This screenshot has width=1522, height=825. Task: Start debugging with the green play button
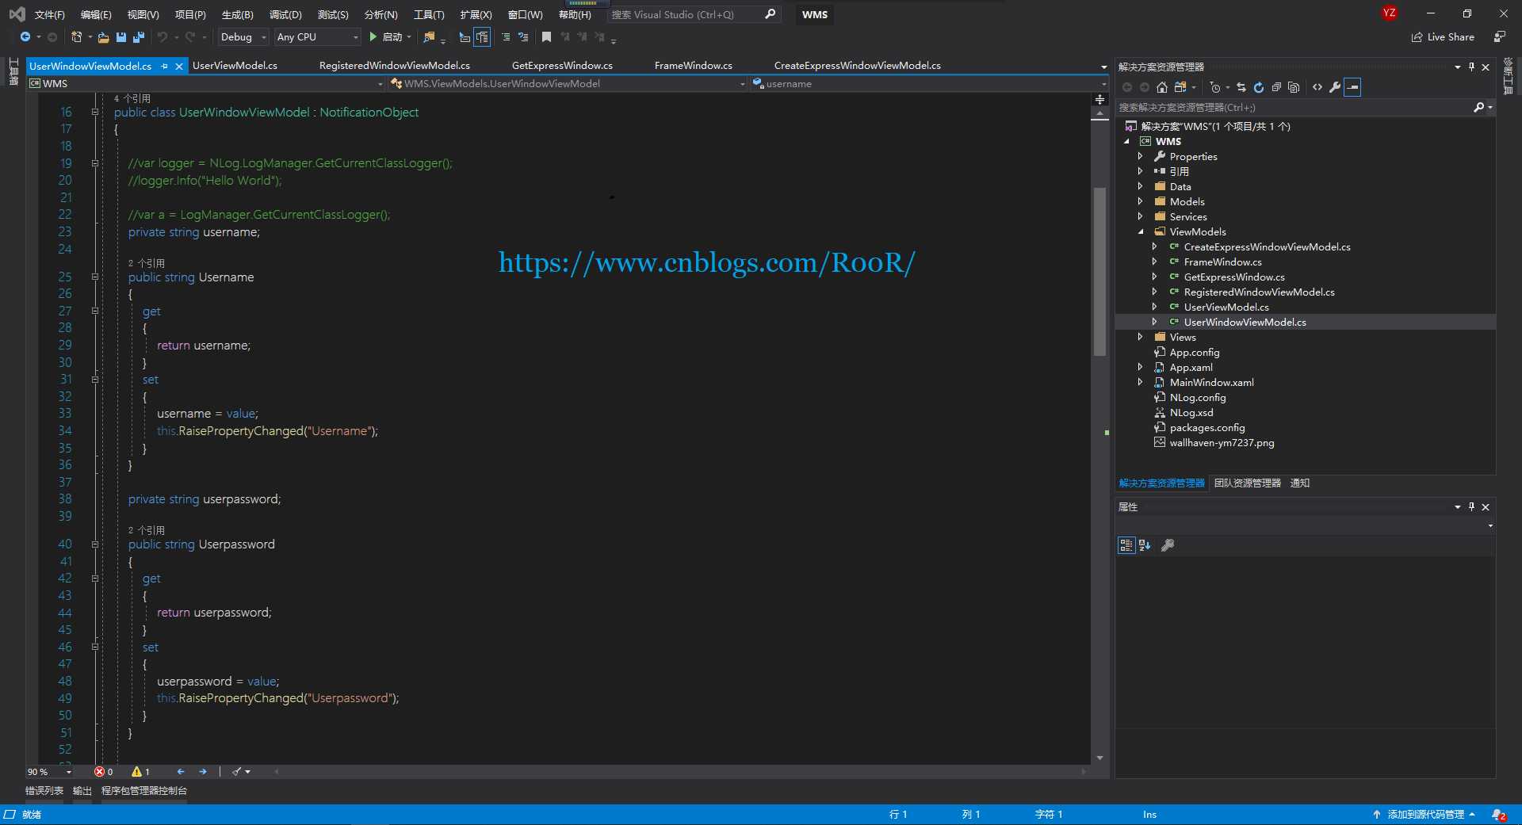coord(373,37)
